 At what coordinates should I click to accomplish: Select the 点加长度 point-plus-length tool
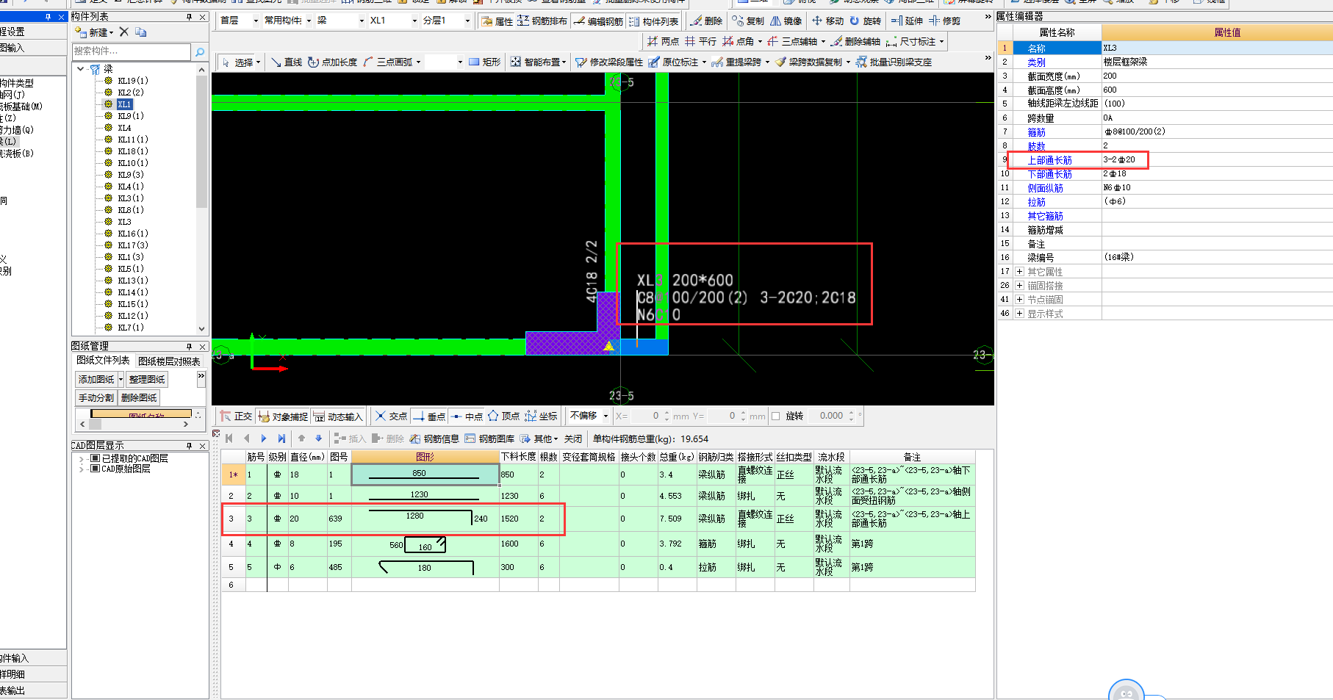(332, 62)
